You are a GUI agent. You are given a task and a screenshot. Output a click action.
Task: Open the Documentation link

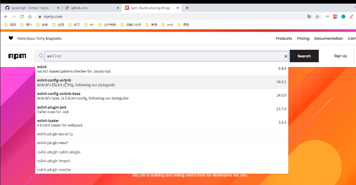pyautogui.click(x=328, y=39)
